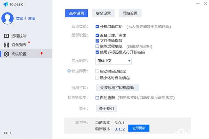Open the 显示语言 简体中文 dropdown

(114, 61)
